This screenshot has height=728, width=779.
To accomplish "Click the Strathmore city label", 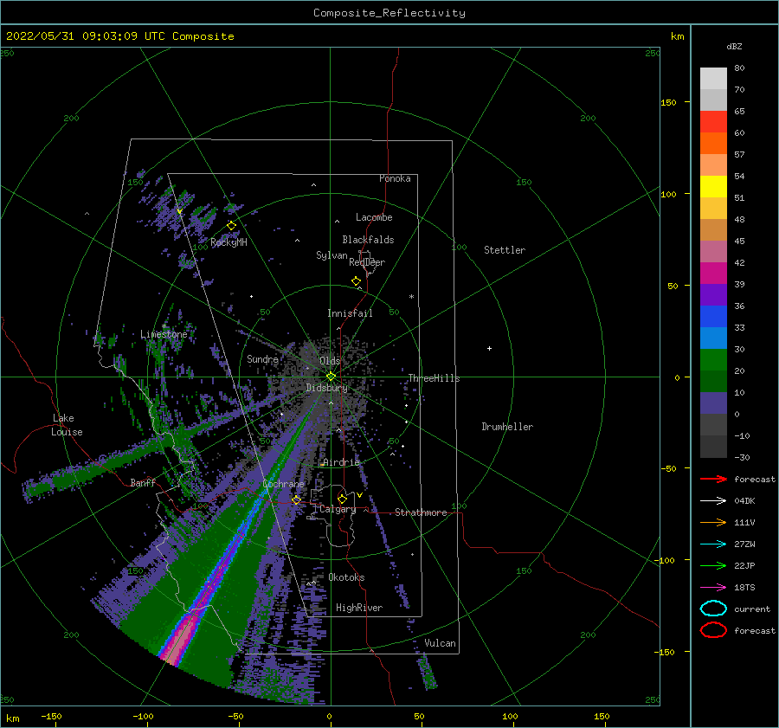I will point(421,512).
